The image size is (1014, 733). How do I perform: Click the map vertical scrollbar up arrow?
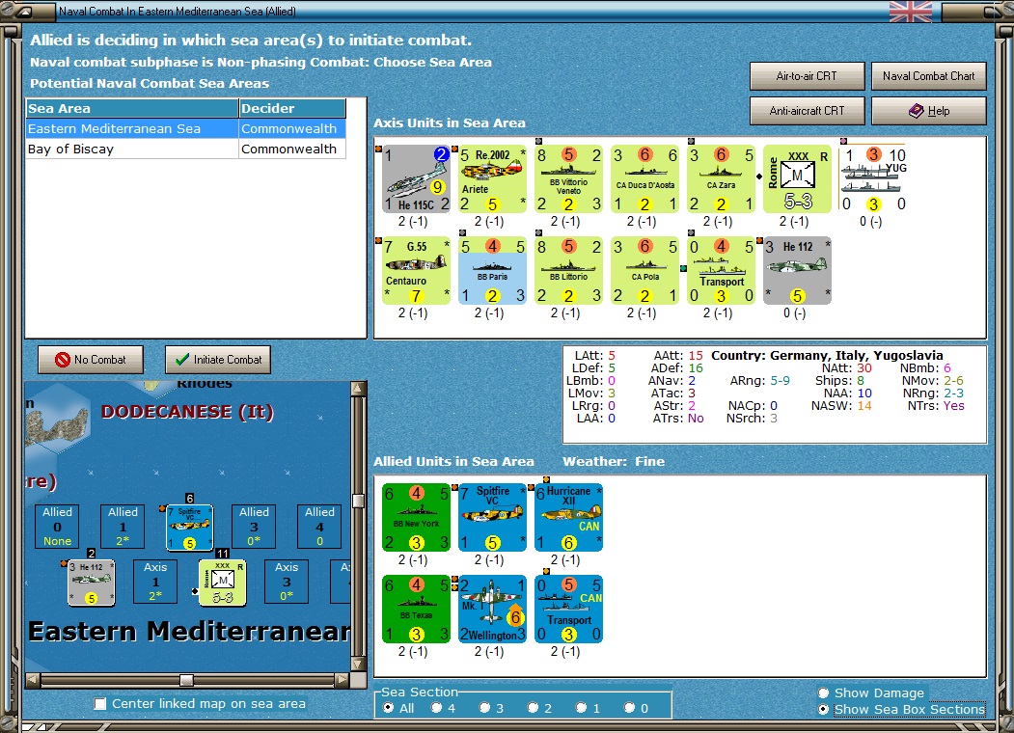358,389
